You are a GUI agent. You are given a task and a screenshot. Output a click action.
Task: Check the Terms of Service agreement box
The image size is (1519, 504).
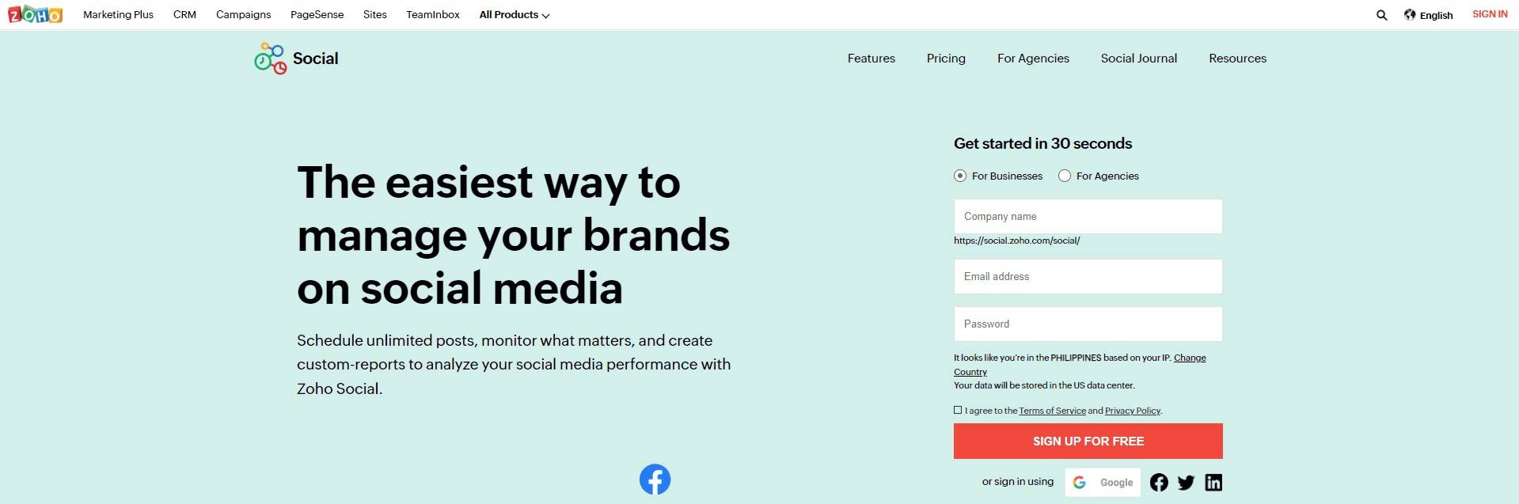coord(958,410)
